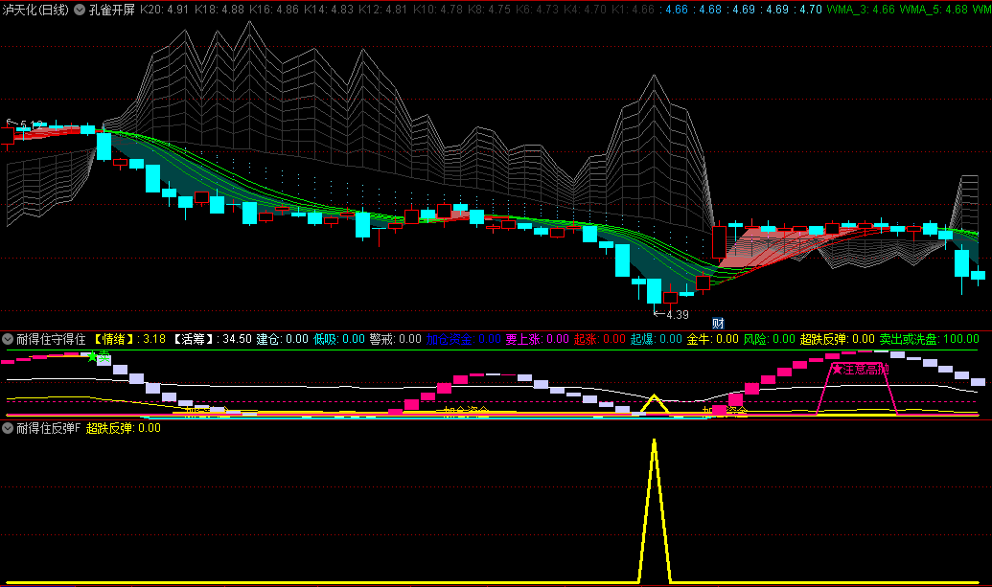The image size is (992, 587).
Task: Click the 【情绪】: 3.18 reading
Action: 129,339
